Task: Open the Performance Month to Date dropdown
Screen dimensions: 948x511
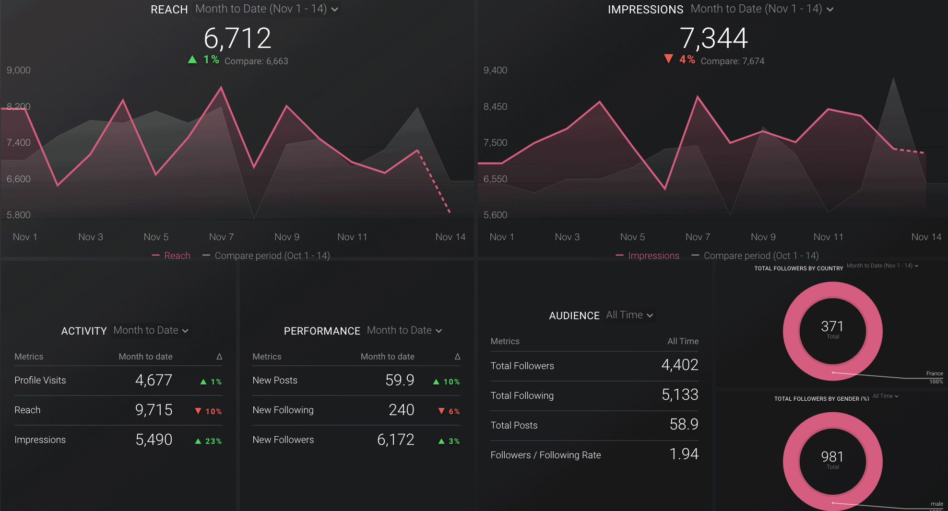Action: pos(403,330)
